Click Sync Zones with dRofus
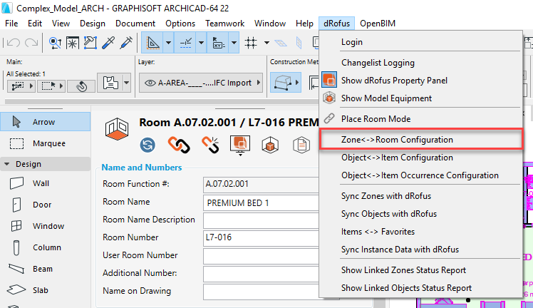 click(x=385, y=195)
